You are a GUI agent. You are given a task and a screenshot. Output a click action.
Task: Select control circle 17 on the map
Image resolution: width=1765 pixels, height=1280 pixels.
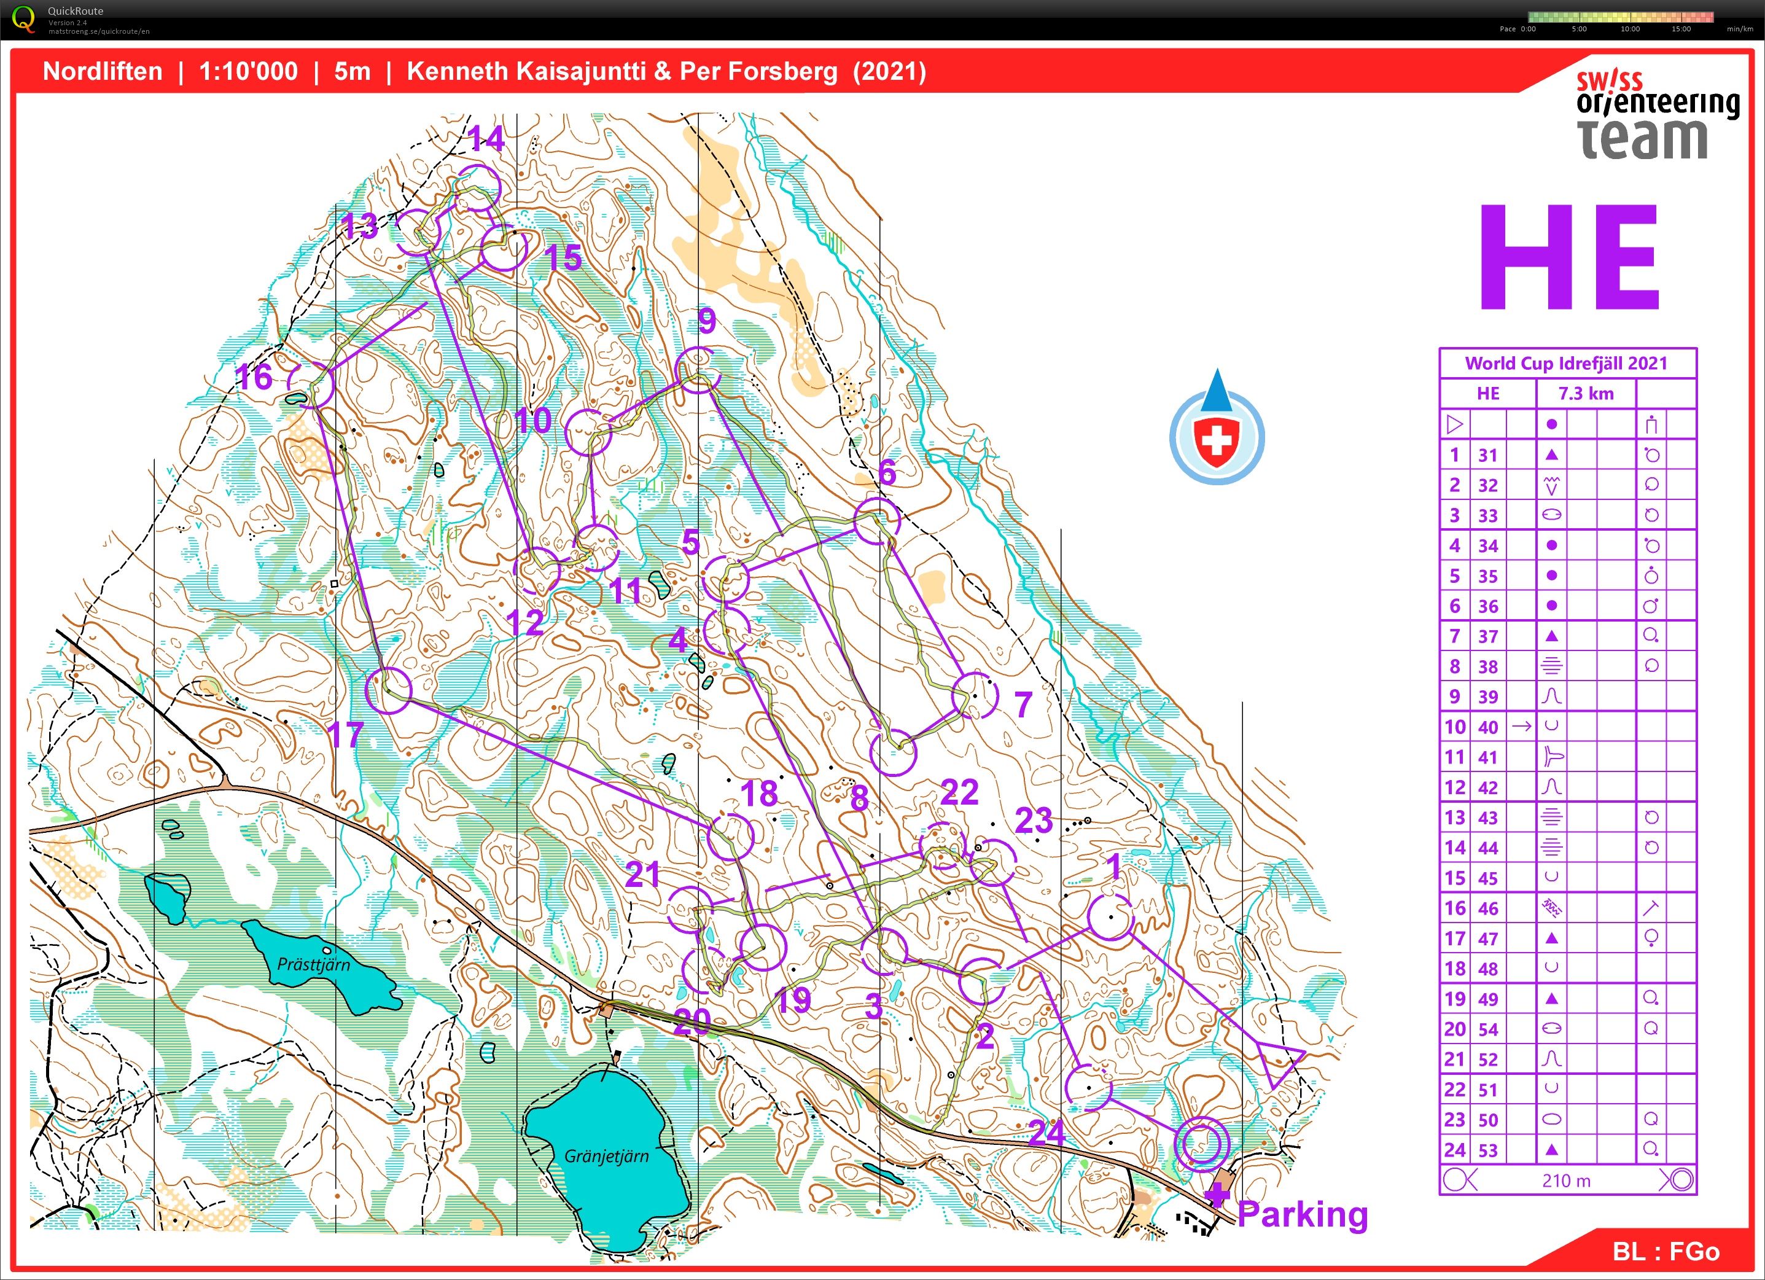tap(388, 690)
